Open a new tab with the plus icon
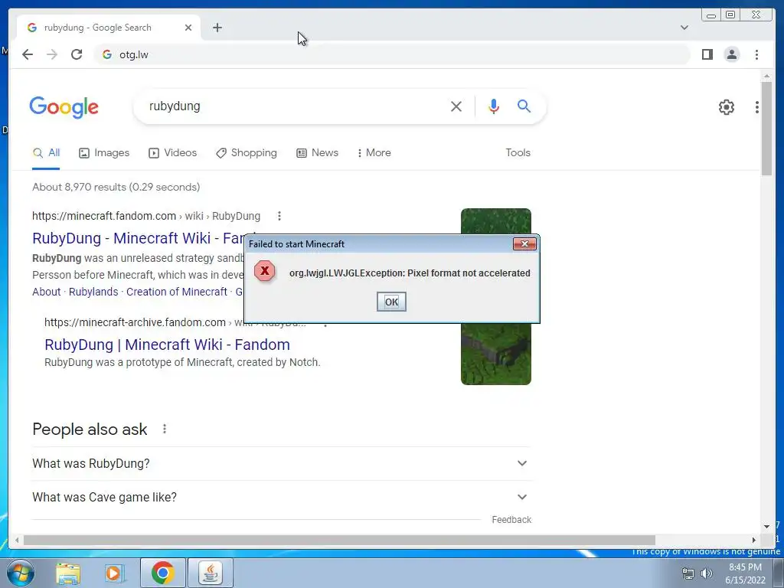The image size is (784, 588). (217, 28)
